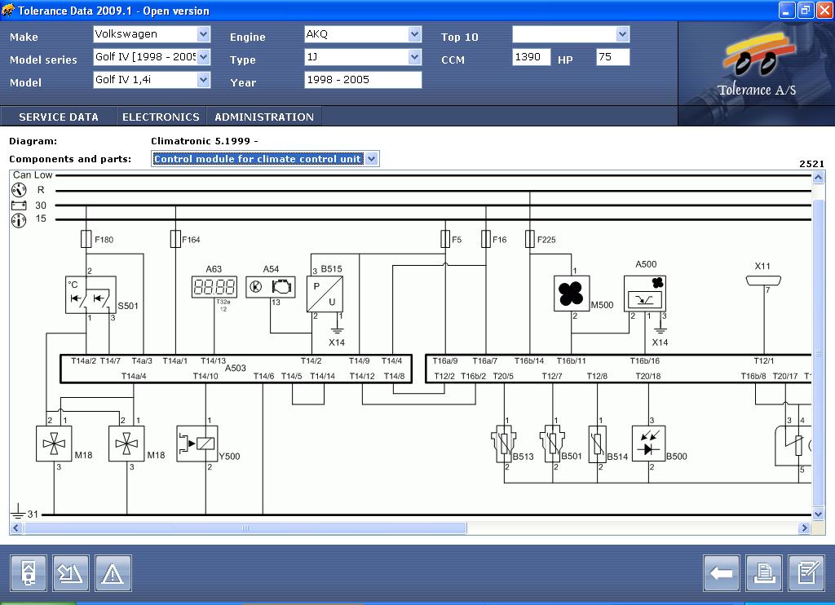Select the B514 sensor symbol
This screenshot has height=605, width=835.
pos(598,444)
